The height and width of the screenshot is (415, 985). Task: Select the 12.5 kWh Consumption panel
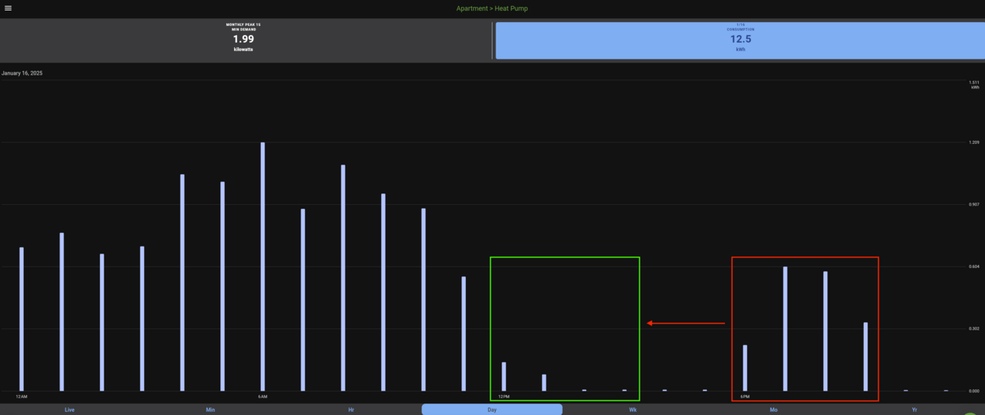pos(740,40)
